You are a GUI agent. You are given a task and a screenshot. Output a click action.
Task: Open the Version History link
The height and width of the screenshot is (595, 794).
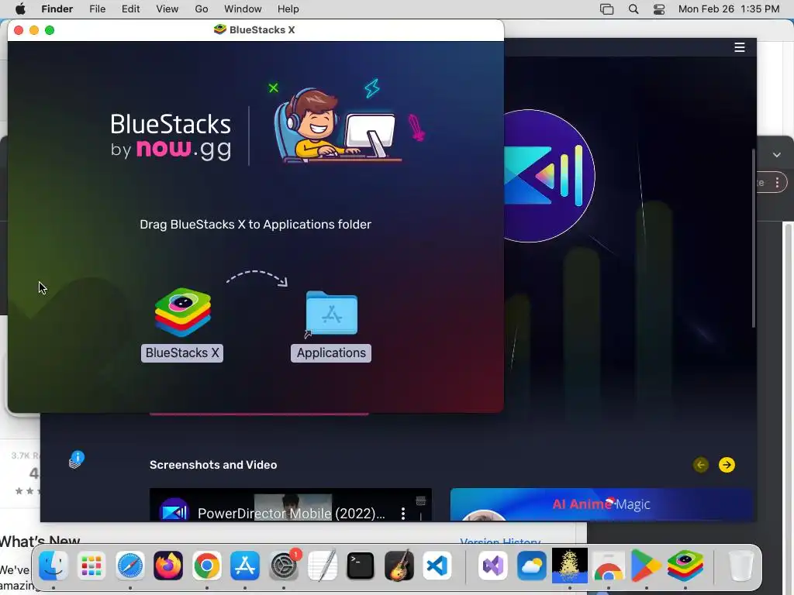[x=500, y=542]
